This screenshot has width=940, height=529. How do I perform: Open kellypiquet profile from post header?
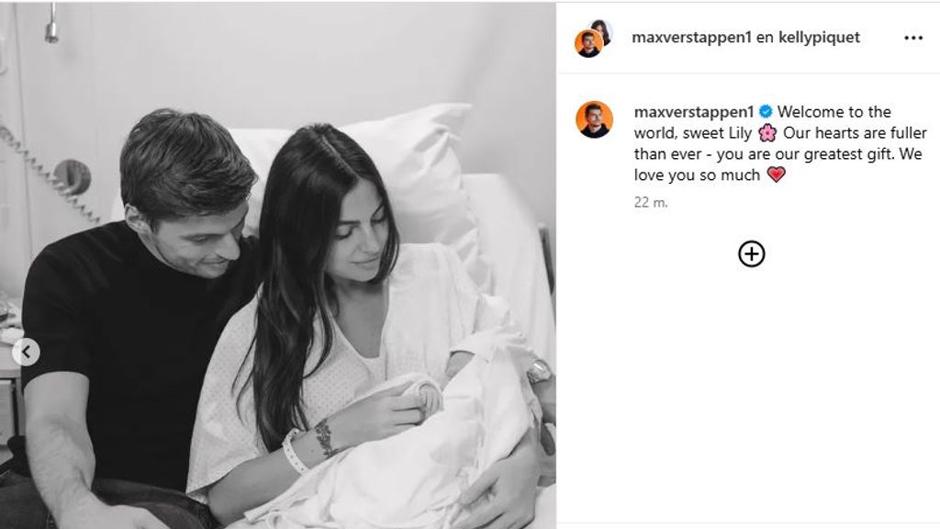[x=819, y=37]
